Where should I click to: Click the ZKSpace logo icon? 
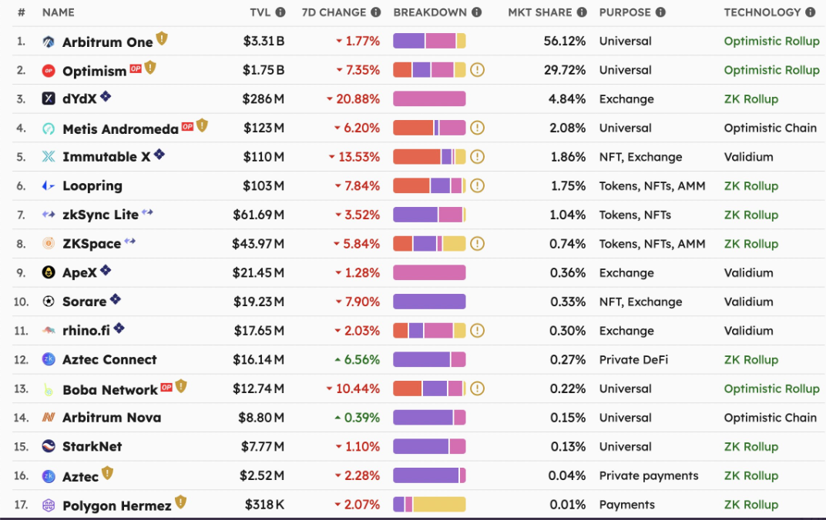[49, 243]
